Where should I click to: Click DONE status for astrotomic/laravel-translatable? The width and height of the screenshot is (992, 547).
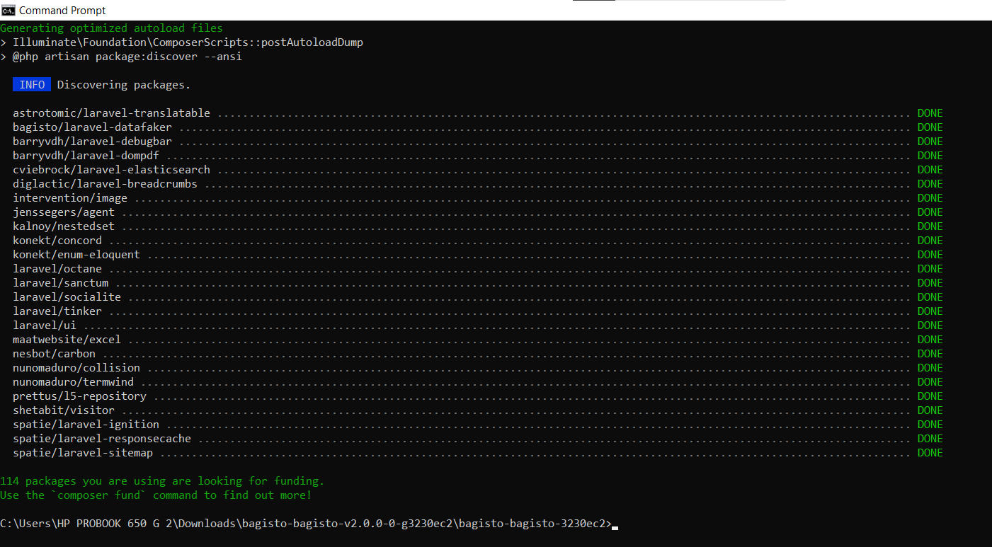pyautogui.click(x=930, y=113)
